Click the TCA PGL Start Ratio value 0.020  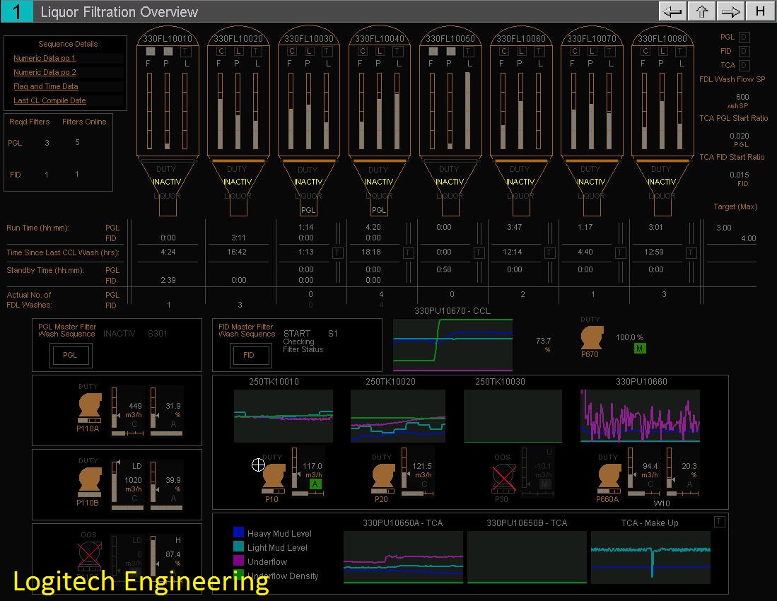(x=740, y=136)
